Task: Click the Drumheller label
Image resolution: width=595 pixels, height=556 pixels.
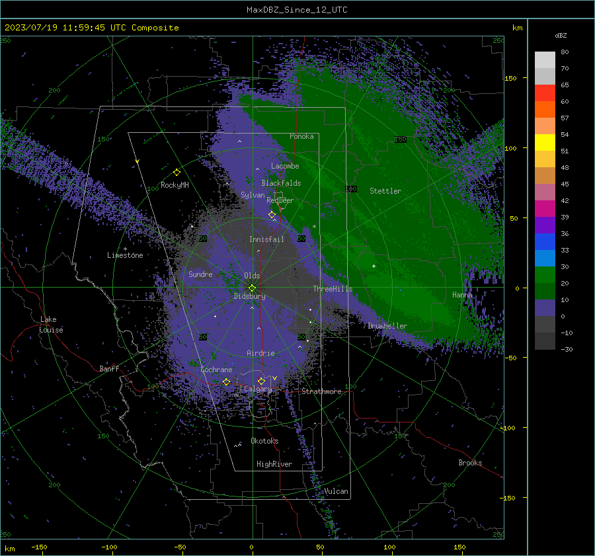Action: point(387,326)
